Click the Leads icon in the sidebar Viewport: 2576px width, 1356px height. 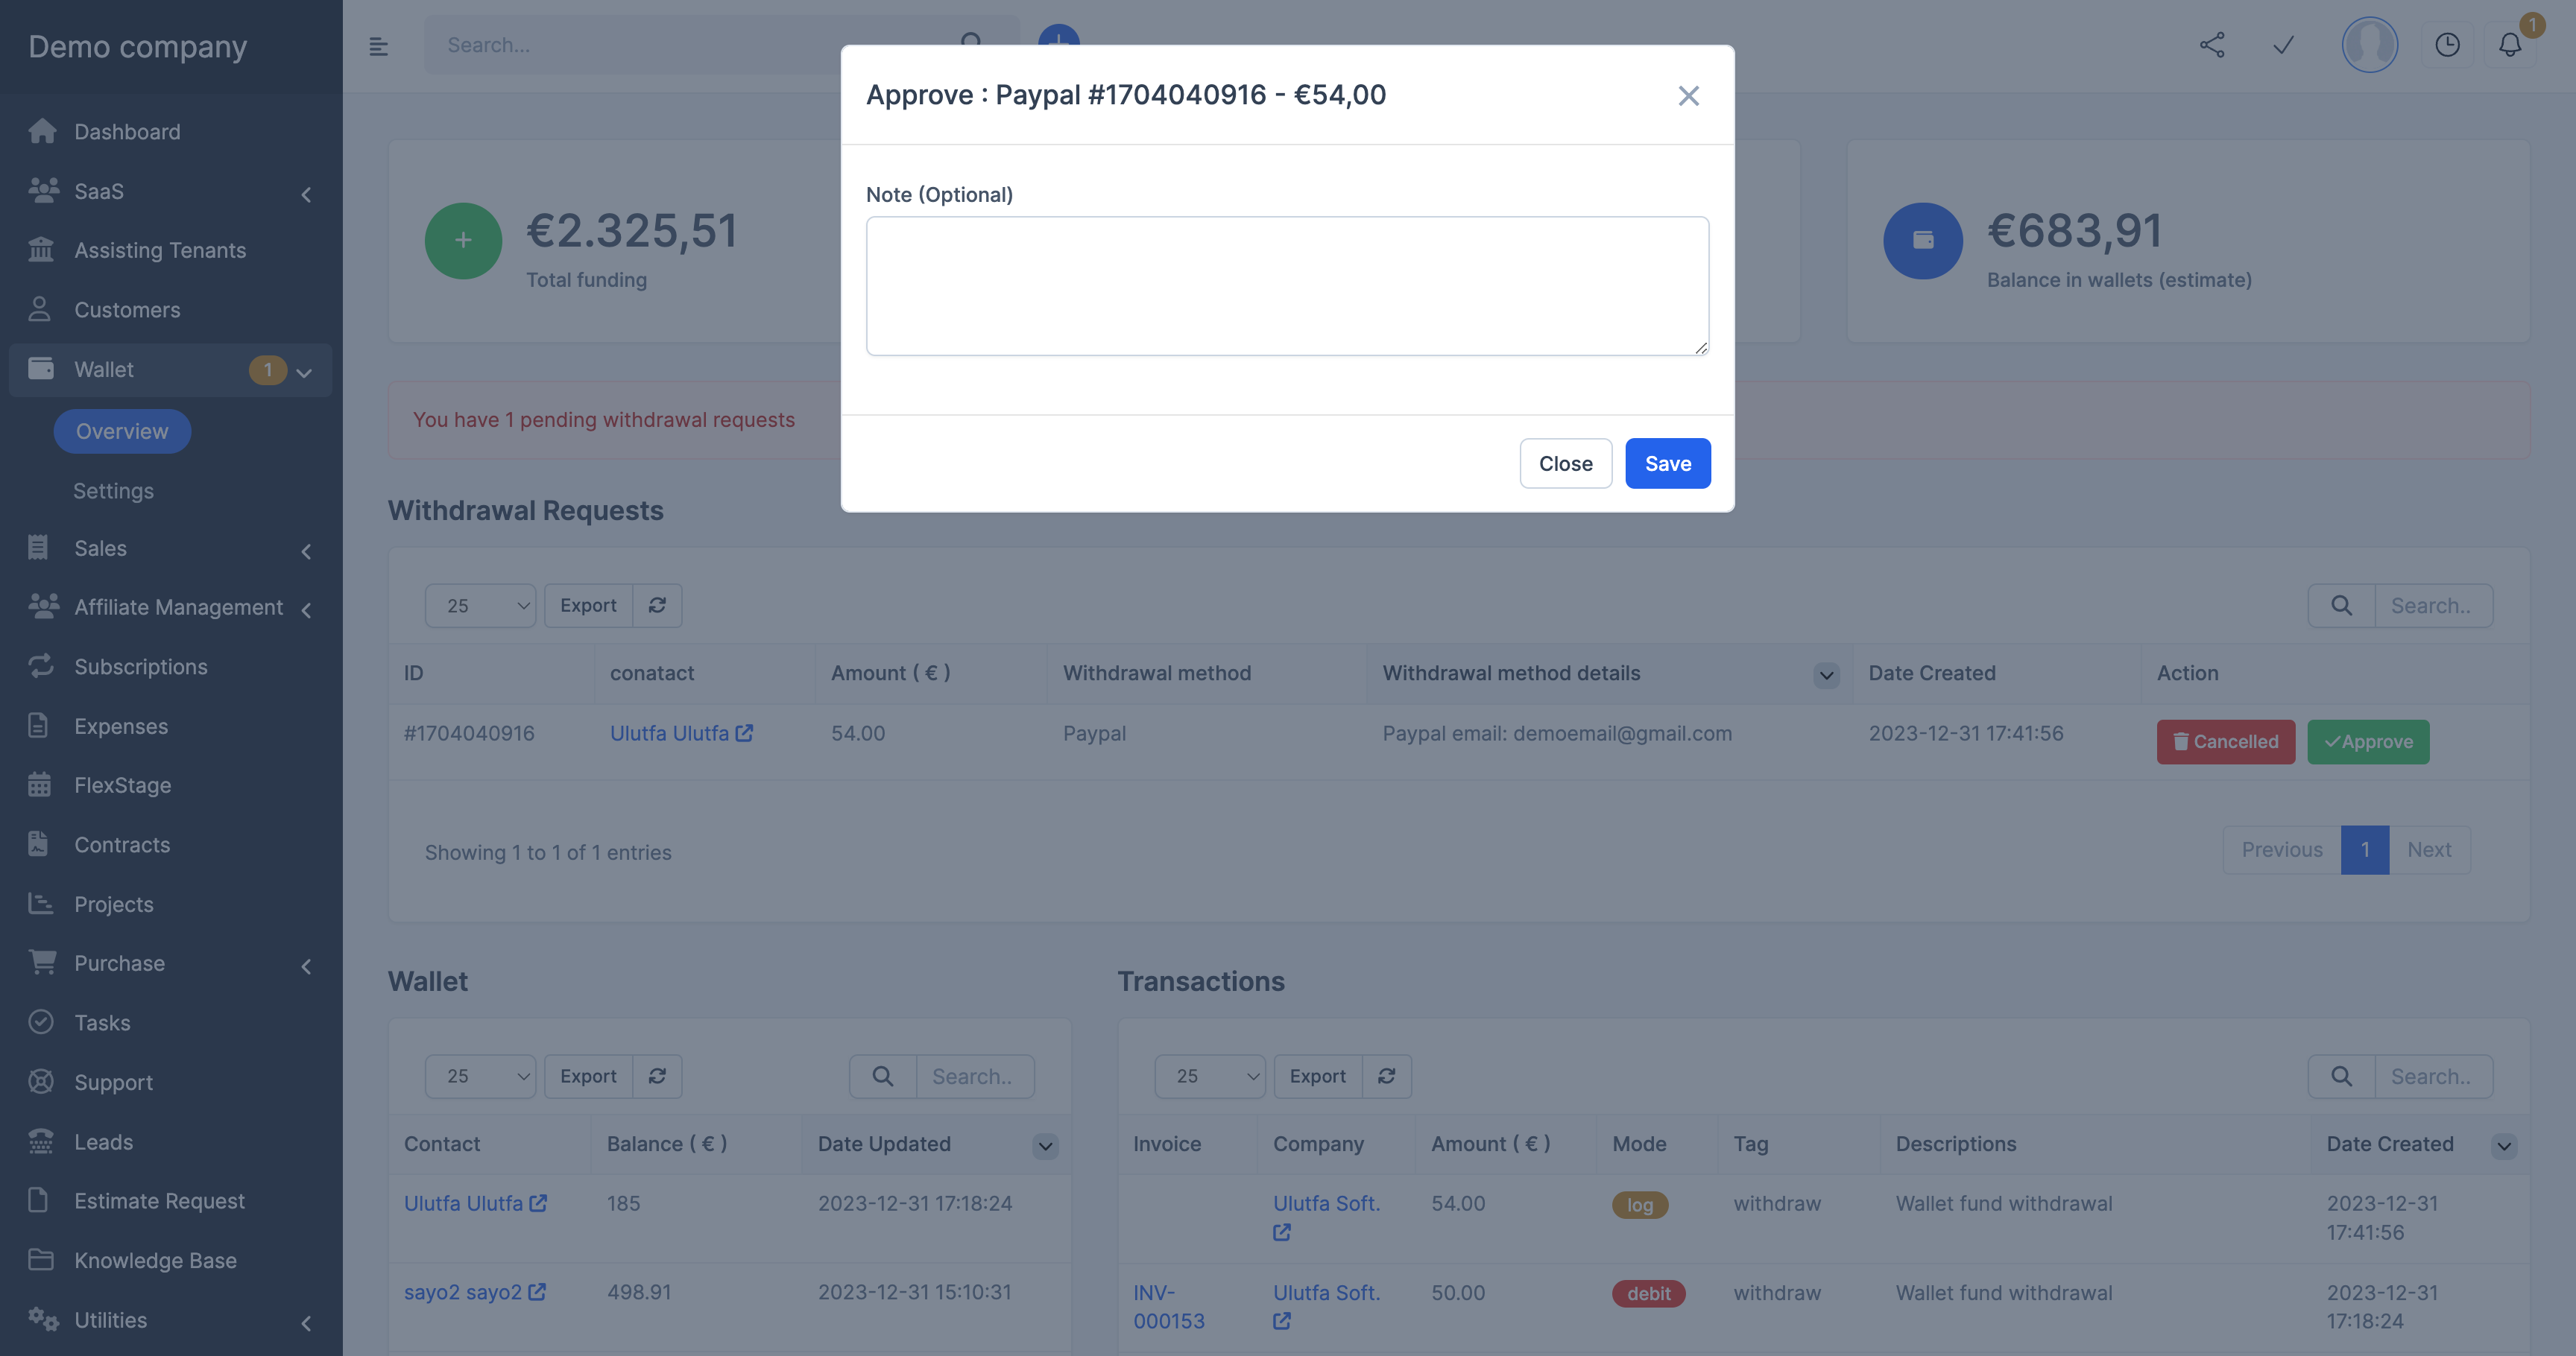coord(40,1141)
